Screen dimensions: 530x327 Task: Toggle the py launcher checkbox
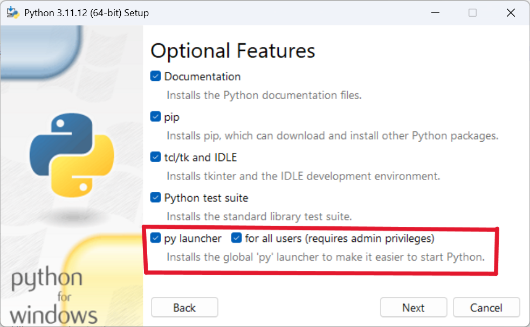pos(155,238)
